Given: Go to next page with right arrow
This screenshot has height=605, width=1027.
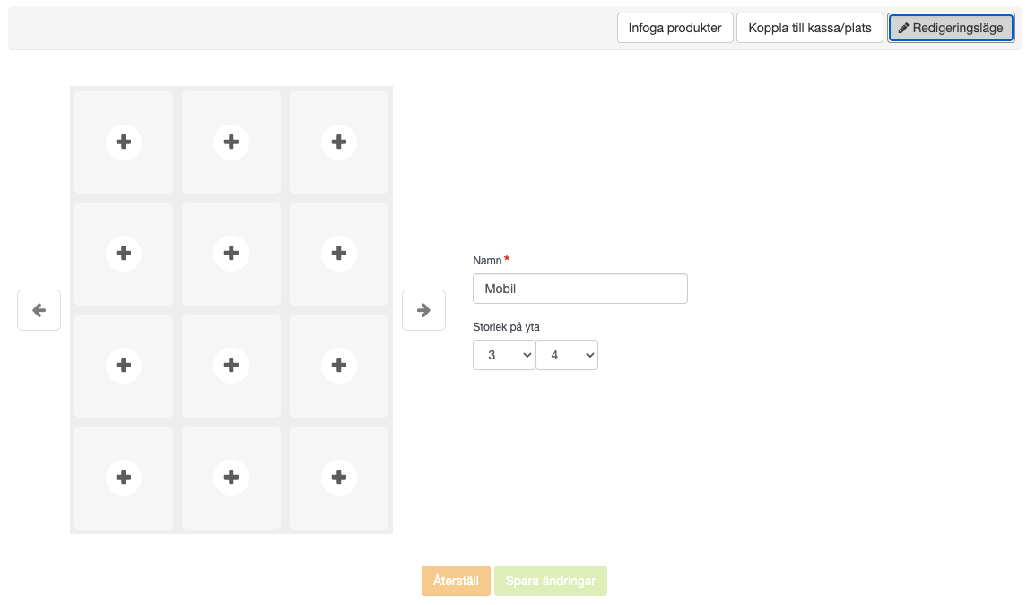Looking at the screenshot, I should (423, 310).
